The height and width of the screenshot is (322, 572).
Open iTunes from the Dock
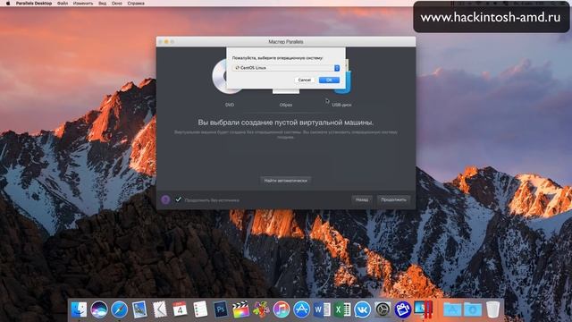tap(282, 309)
